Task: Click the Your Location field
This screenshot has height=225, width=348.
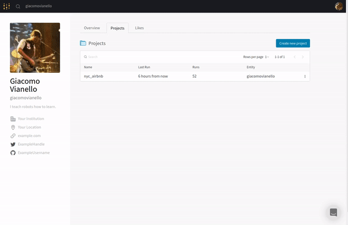Action: [29, 127]
